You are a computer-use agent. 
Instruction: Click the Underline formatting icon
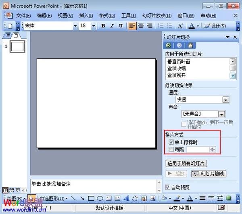tap(121, 26)
